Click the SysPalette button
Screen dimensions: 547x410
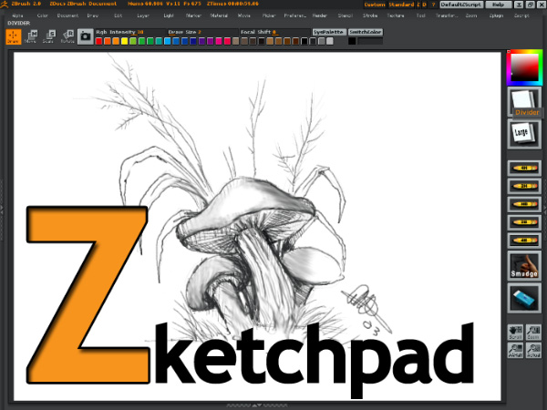[329, 32]
